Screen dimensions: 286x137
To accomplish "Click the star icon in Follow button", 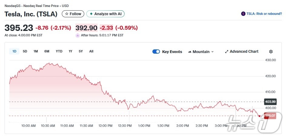I will pyautogui.click(x=67, y=14).
